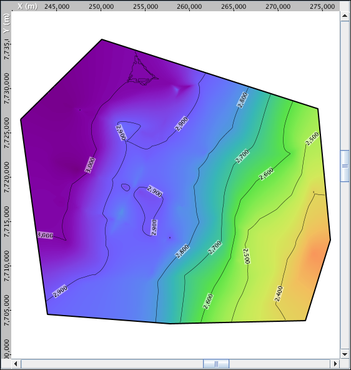Click the 7,720,000 tick on Y axis

tap(7, 177)
